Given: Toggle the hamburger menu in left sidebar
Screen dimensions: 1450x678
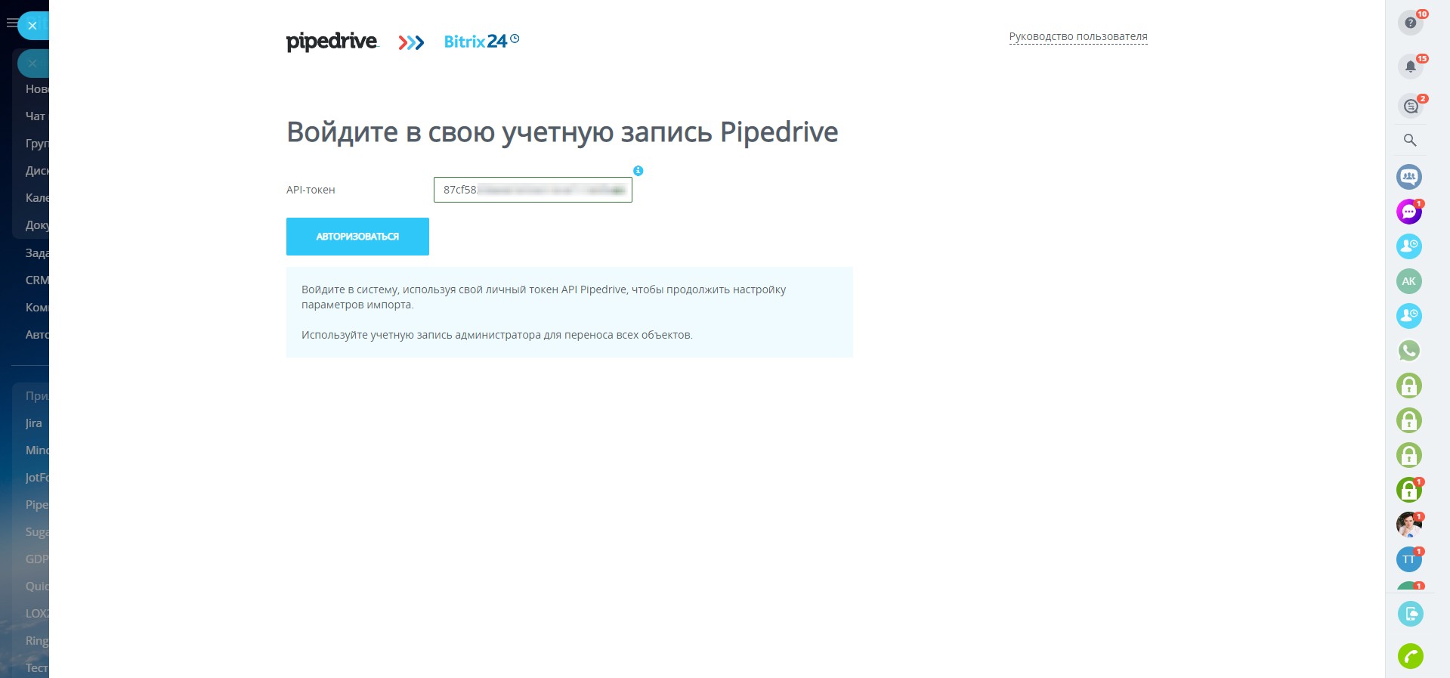Looking at the screenshot, I should click(x=11, y=23).
